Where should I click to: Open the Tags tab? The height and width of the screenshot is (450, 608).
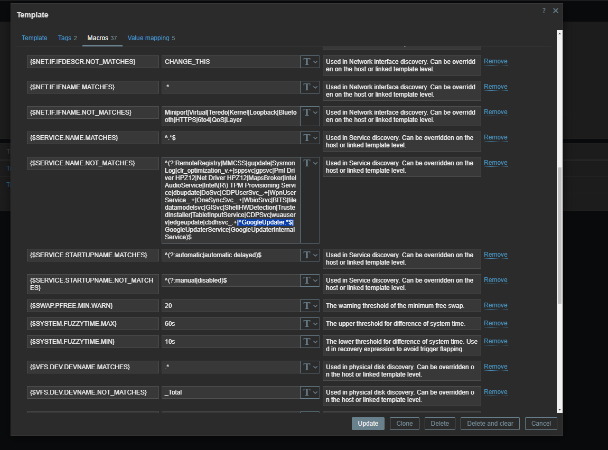[67, 38]
